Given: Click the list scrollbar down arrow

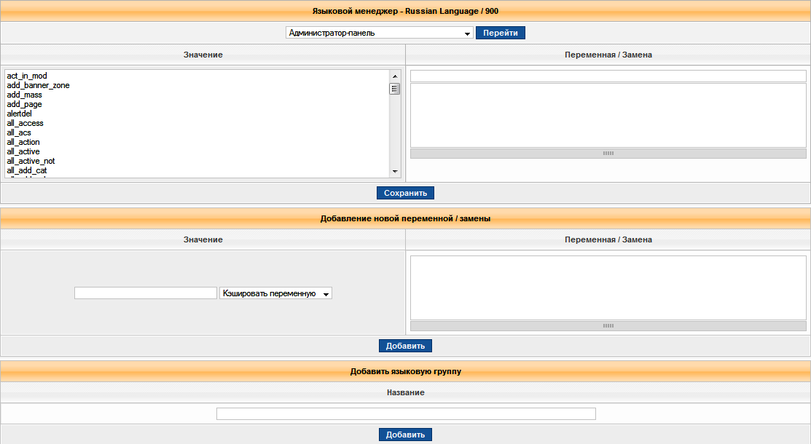Looking at the screenshot, I should 395,171.
